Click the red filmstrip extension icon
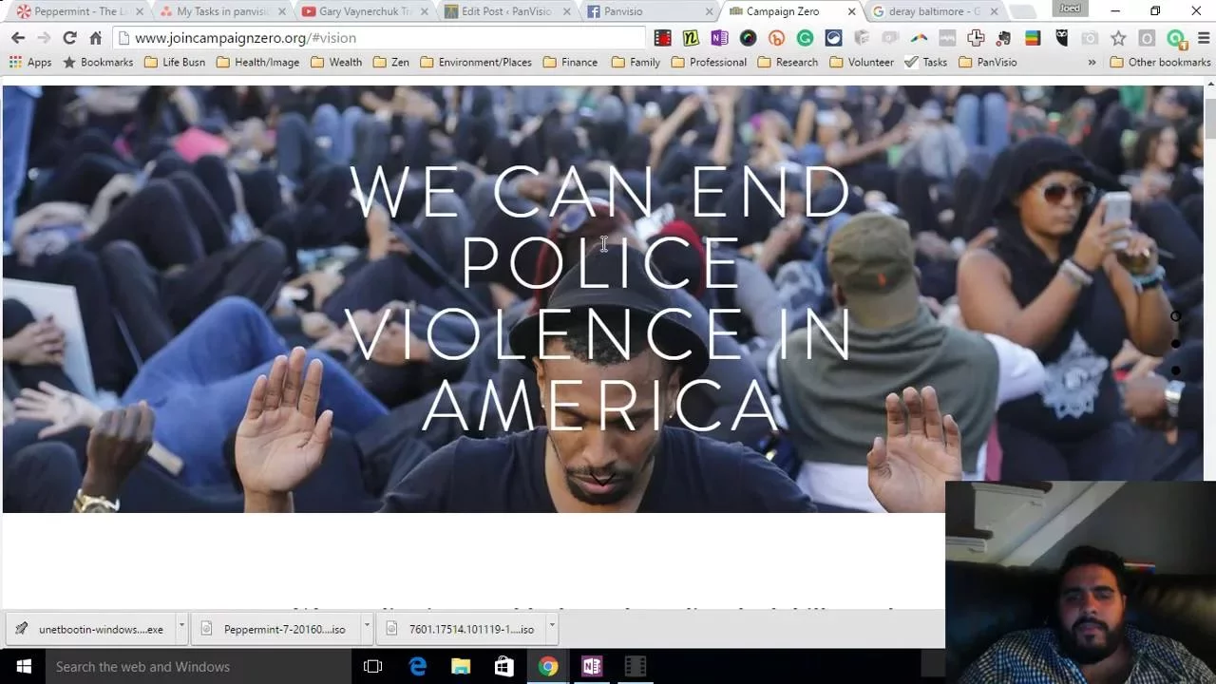1216x684 pixels. pyautogui.click(x=663, y=38)
